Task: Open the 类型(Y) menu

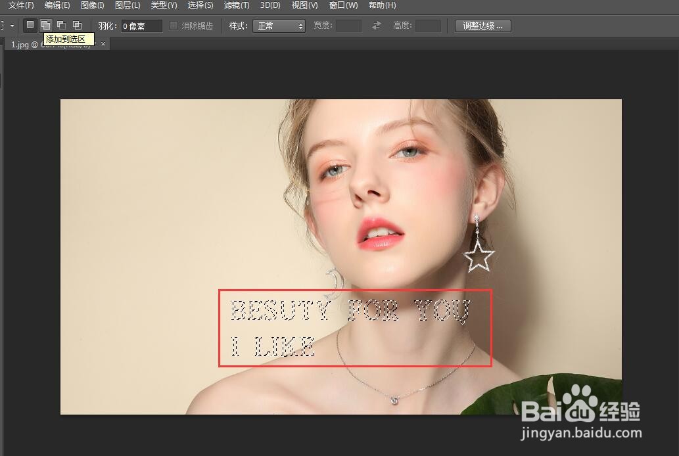Action: pyautogui.click(x=164, y=5)
